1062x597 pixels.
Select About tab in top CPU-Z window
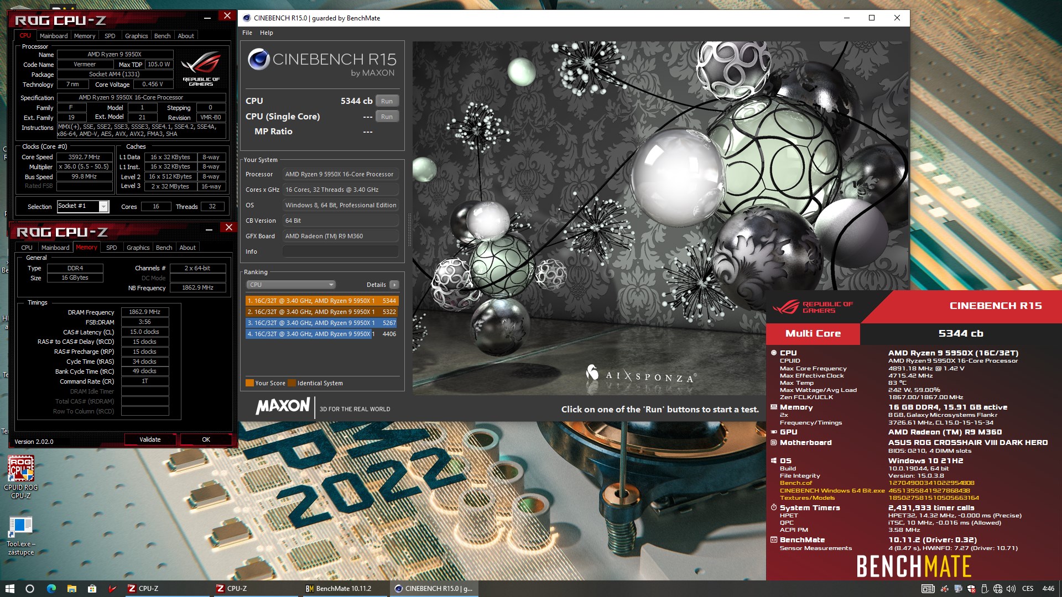(186, 36)
